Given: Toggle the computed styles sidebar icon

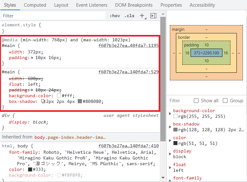Looking at the screenshot, I should tap(153, 16).
